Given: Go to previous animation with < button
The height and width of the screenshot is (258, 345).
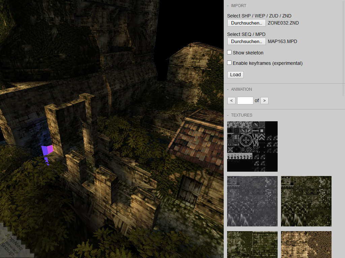Looking at the screenshot, I should pos(231,101).
